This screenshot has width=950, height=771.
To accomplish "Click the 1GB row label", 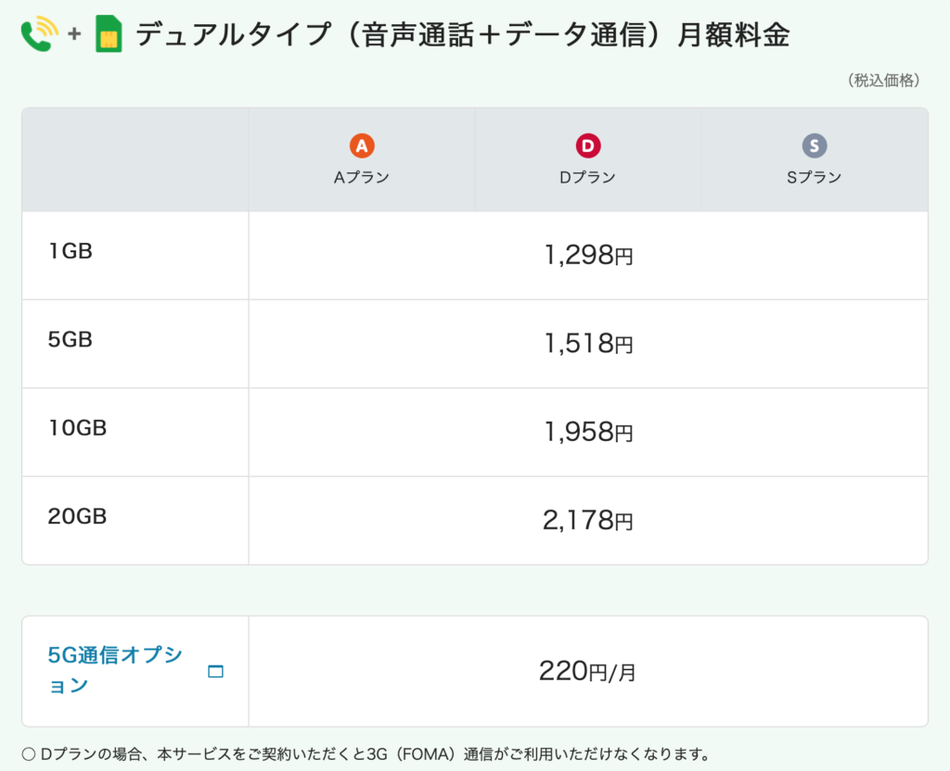I will point(71,251).
